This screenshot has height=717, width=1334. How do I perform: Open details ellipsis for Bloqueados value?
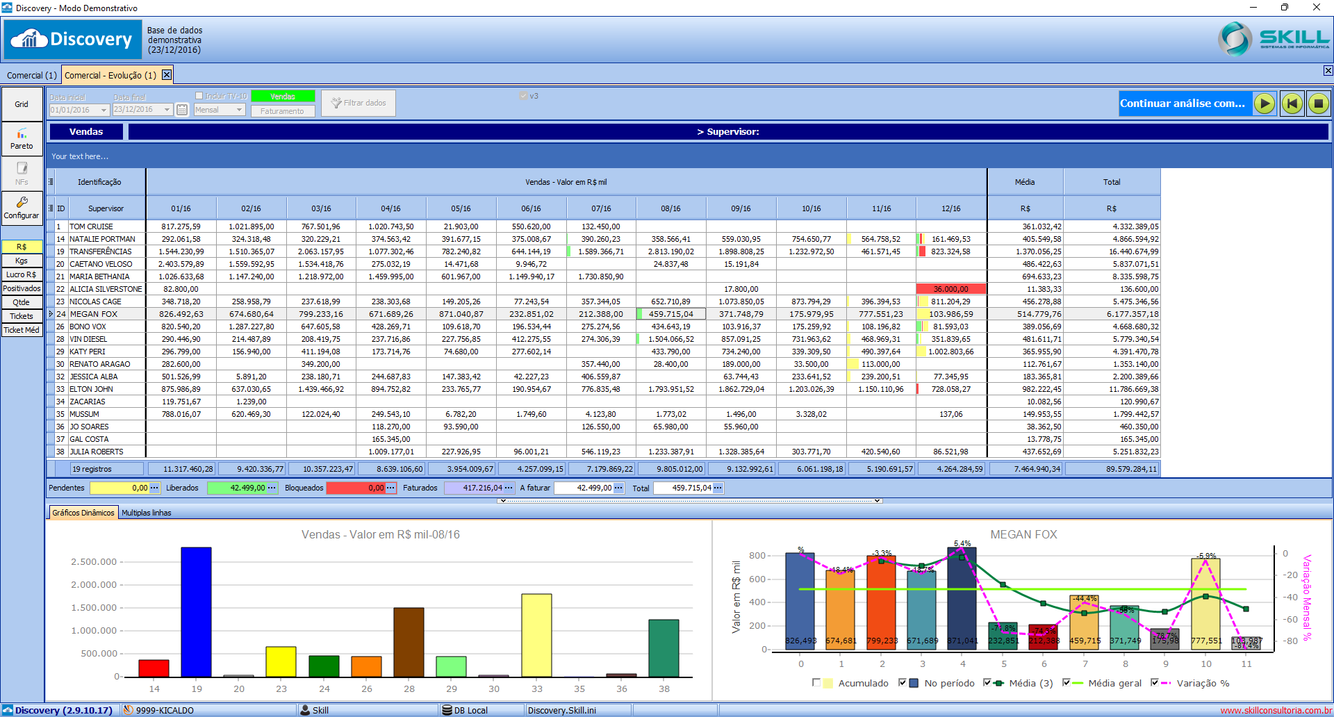[x=390, y=488]
